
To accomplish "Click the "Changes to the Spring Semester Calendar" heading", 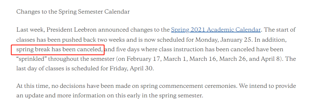I will pos(73,12).
